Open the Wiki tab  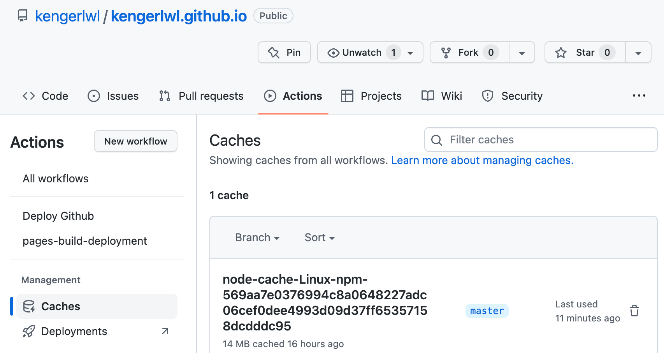pos(442,96)
